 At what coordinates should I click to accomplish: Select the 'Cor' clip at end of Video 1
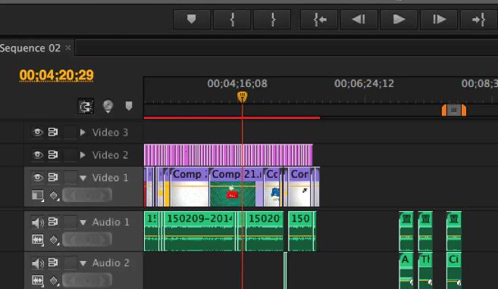click(299, 188)
